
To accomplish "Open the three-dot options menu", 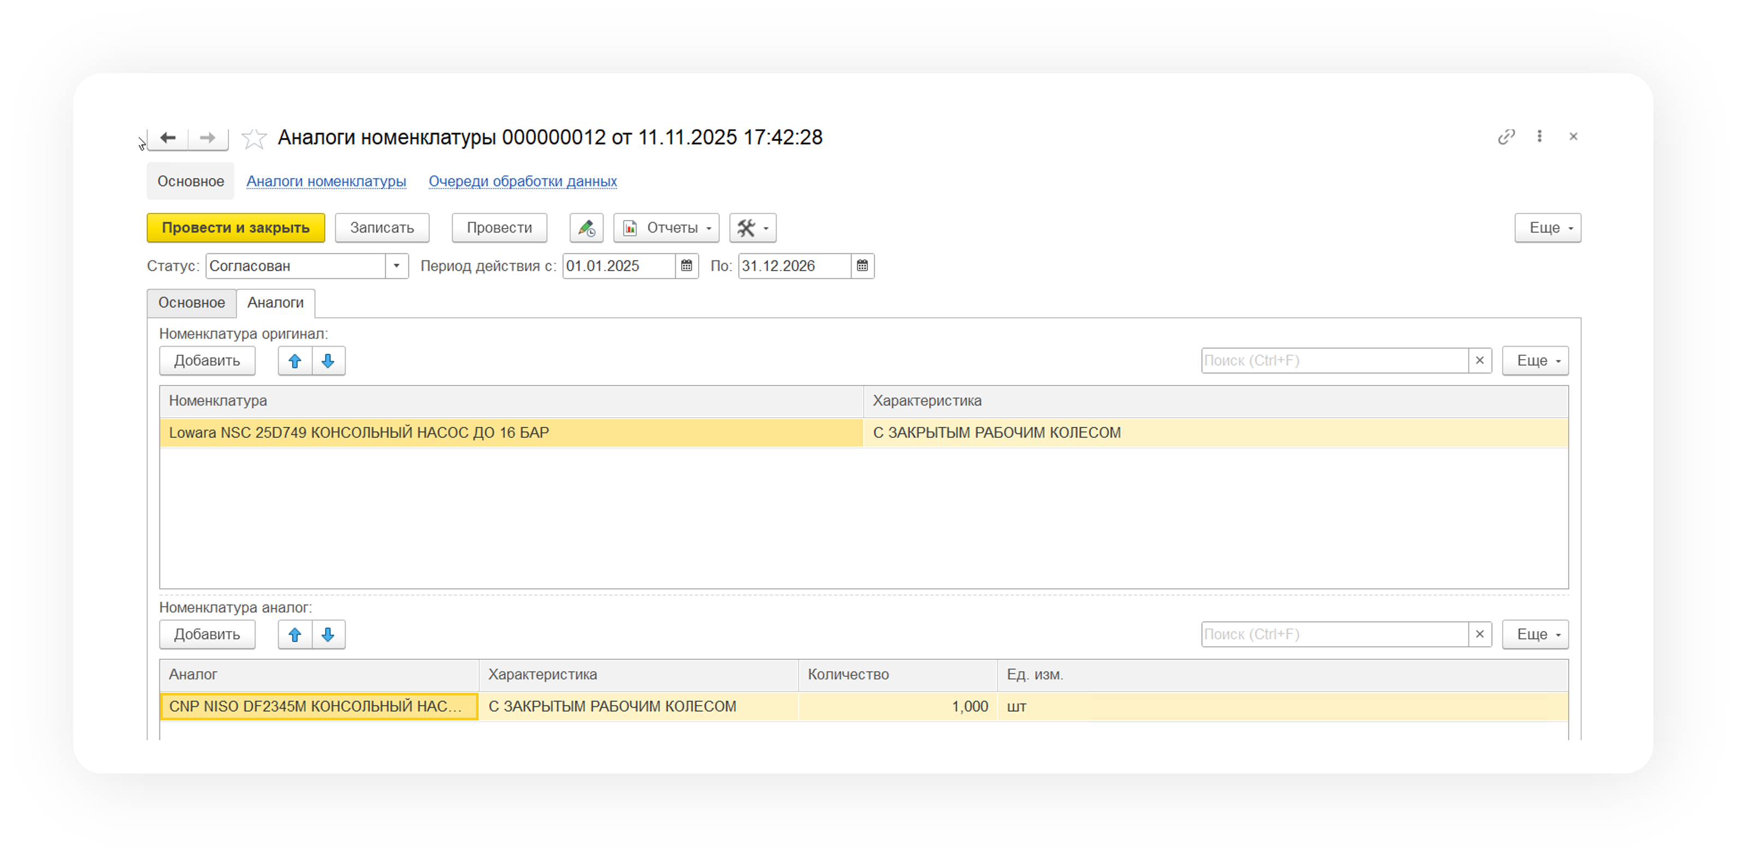I will [1539, 137].
